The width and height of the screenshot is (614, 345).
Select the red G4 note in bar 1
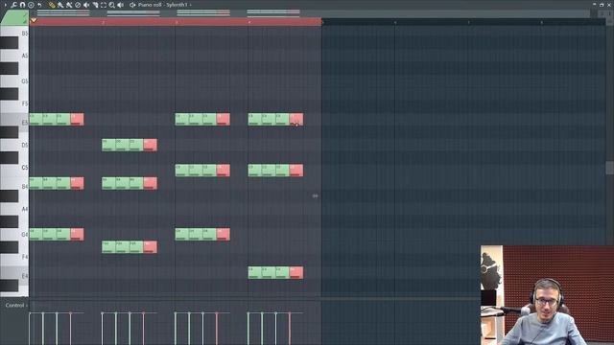point(77,234)
